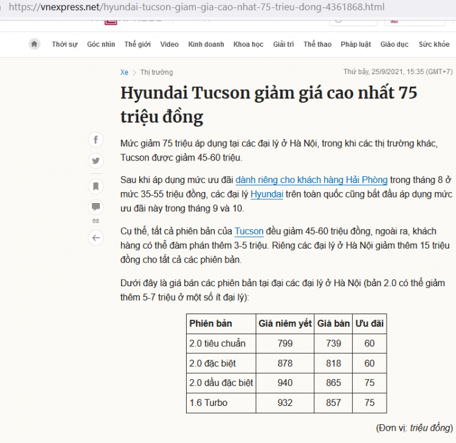
Task: Open link dành riêng cho khách hàng Hải Phòng
Action: pos(311,180)
